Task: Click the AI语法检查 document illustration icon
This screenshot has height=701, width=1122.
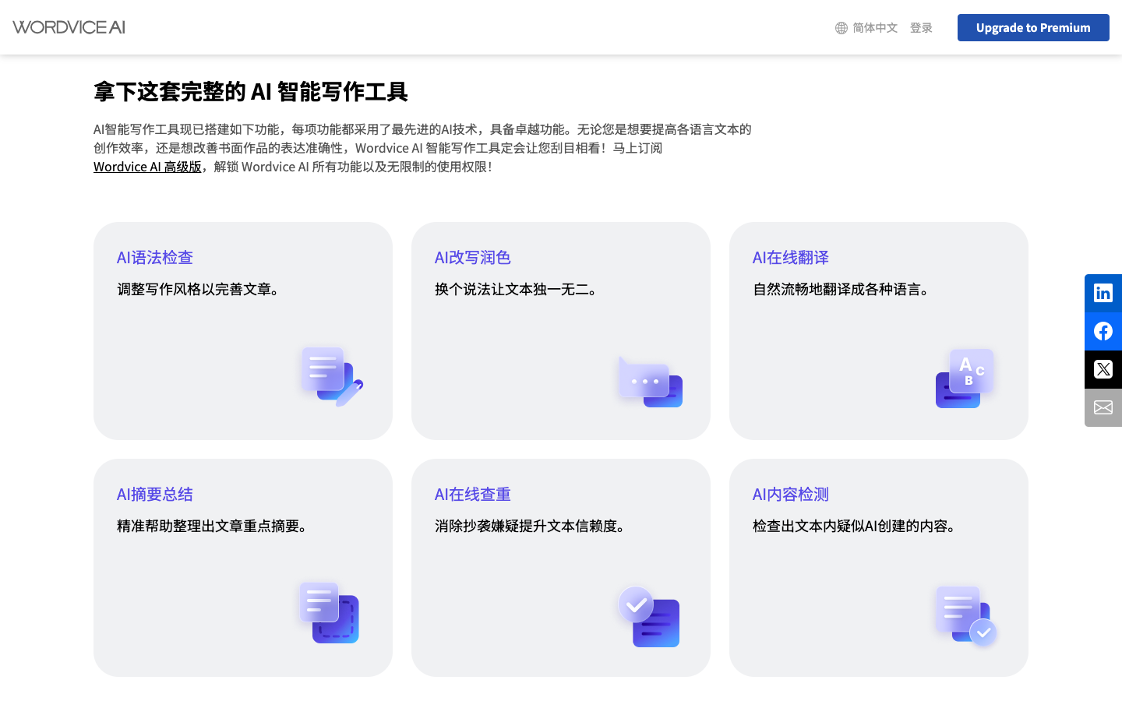Action: click(x=331, y=377)
